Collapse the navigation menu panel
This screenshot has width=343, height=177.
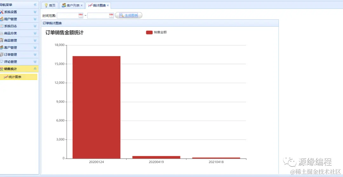(35, 4)
